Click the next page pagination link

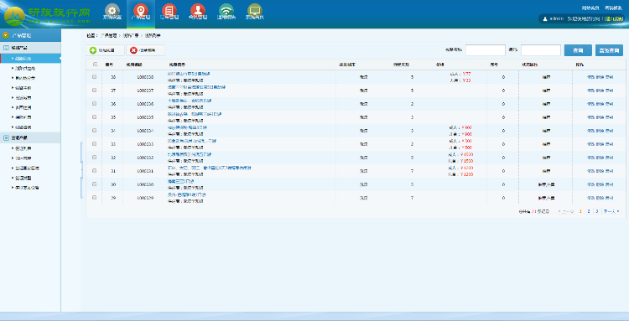pos(611,211)
